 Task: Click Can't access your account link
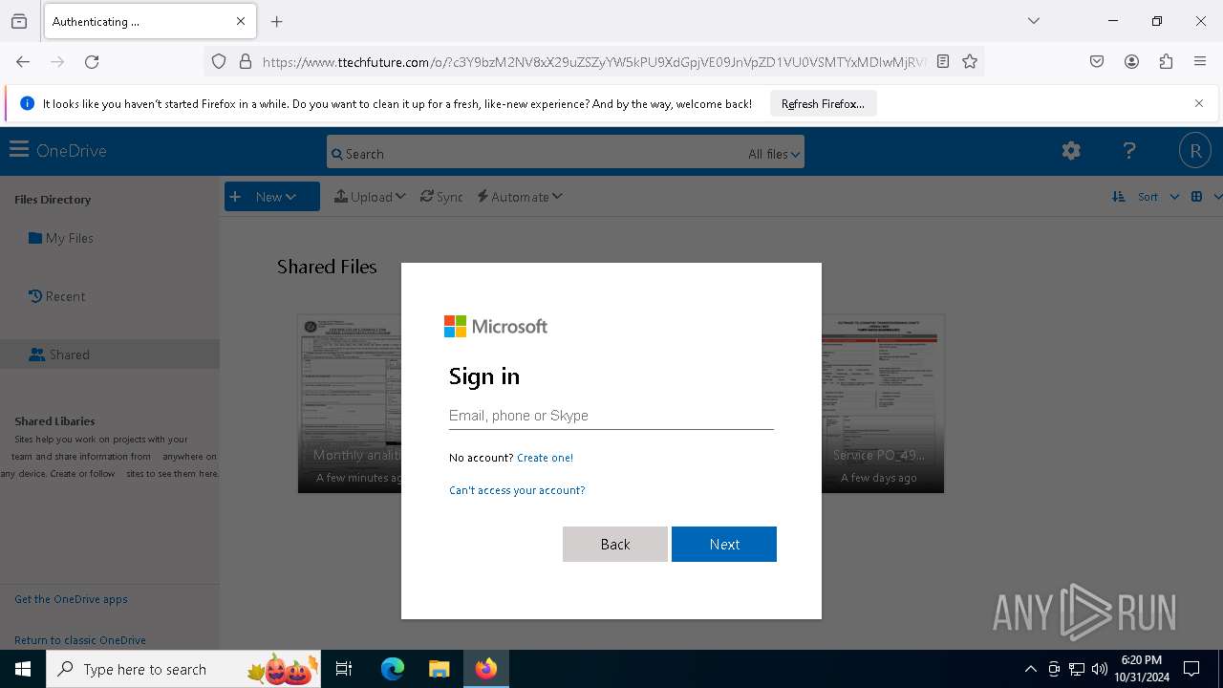[x=517, y=490]
